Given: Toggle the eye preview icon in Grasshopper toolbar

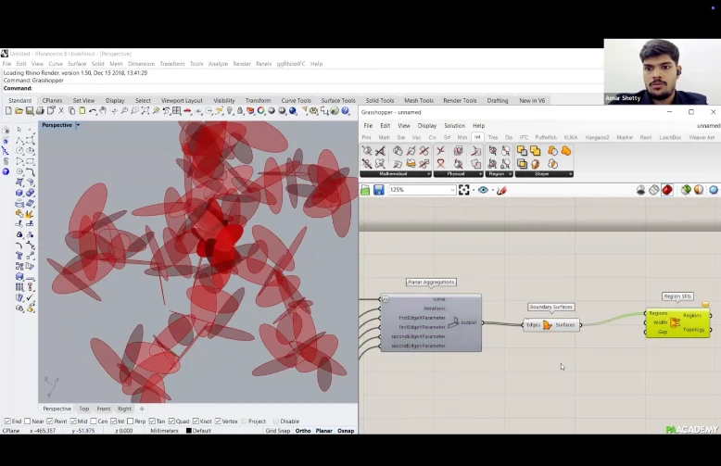Looking at the screenshot, I should coord(483,190).
